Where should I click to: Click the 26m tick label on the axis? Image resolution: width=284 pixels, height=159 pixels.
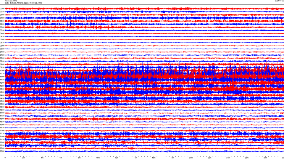click(x=247, y=158)
